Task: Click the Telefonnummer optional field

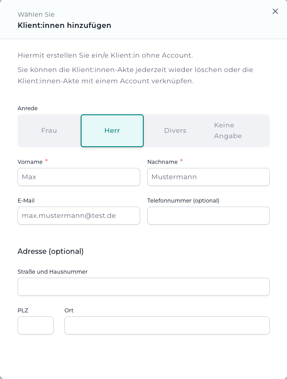Action: (x=208, y=216)
